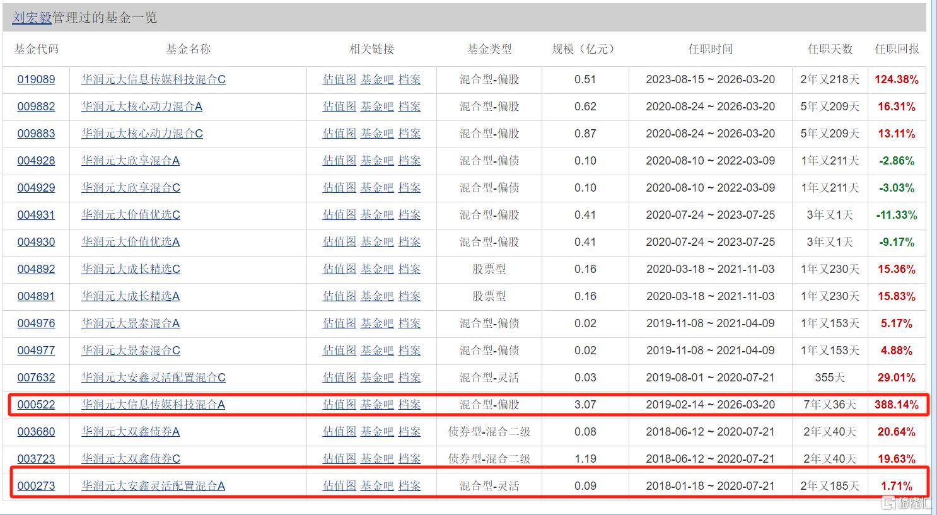Image resolution: width=937 pixels, height=515 pixels.
Task: Open the 华润元大景泰混合C fund page
Action: [131, 350]
